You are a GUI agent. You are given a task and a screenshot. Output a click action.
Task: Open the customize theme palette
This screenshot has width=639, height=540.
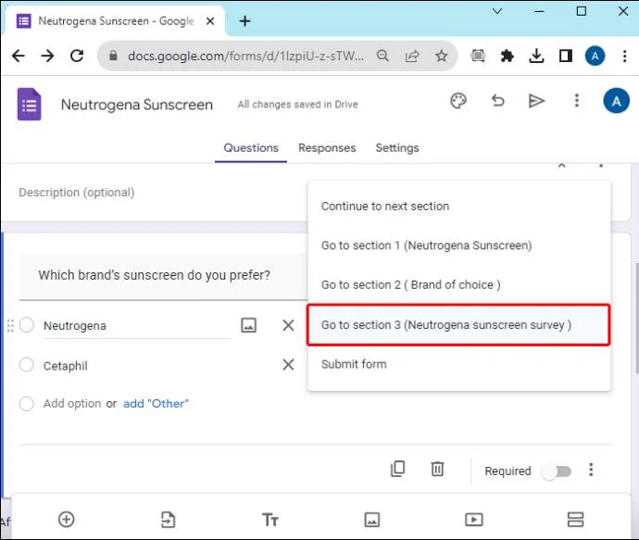coord(458,101)
